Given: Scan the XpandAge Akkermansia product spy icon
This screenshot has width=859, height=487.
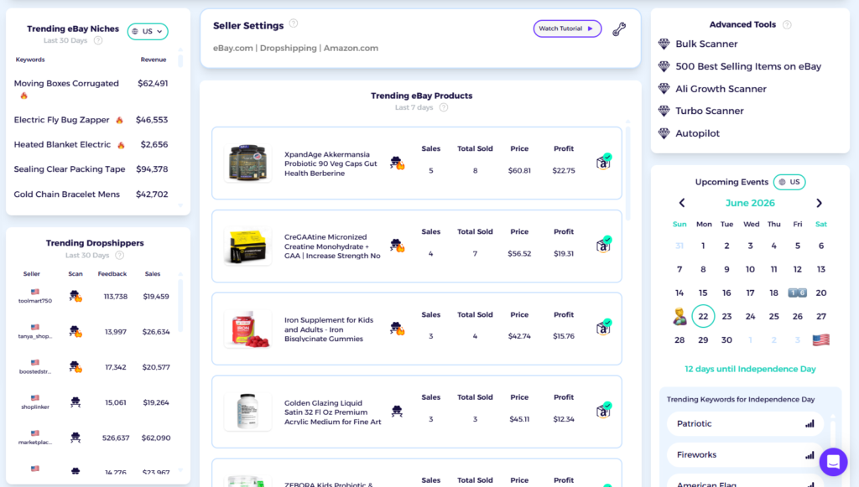Looking at the screenshot, I should [x=397, y=163].
